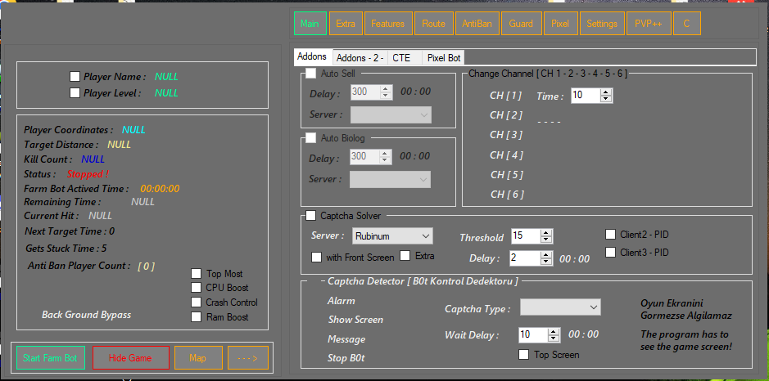Tick the Client2 - PID checkbox
This screenshot has height=381, width=769.
(x=610, y=235)
